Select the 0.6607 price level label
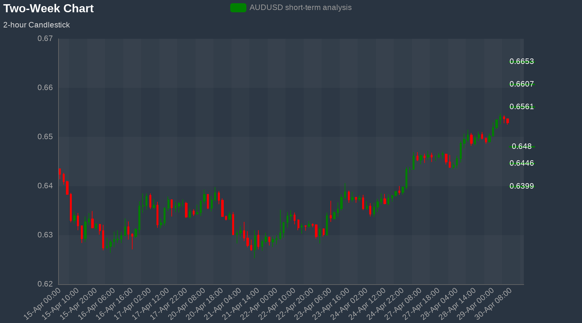582x323 pixels. [x=522, y=84]
